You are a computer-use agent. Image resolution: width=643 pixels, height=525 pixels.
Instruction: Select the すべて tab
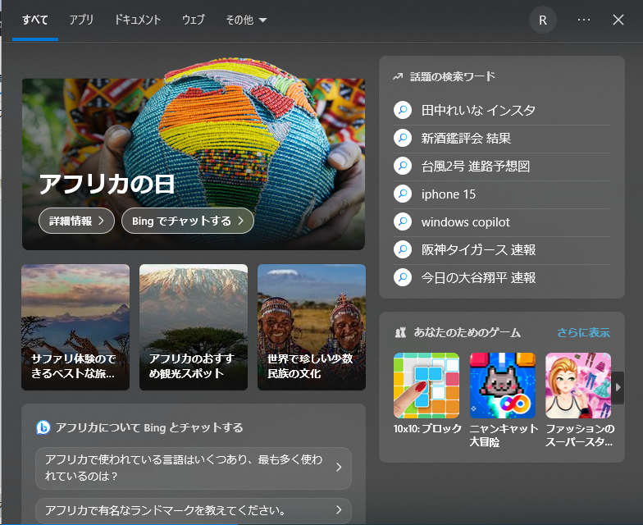pos(34,20)
